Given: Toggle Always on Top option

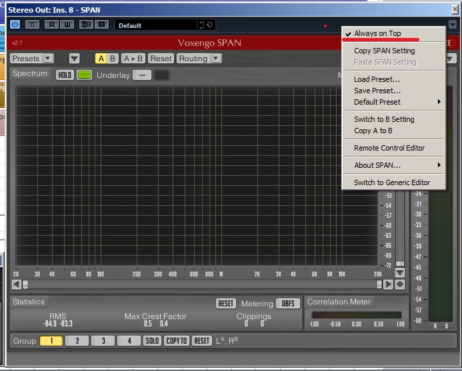Looking at the screenshot, I should point(394,33).
